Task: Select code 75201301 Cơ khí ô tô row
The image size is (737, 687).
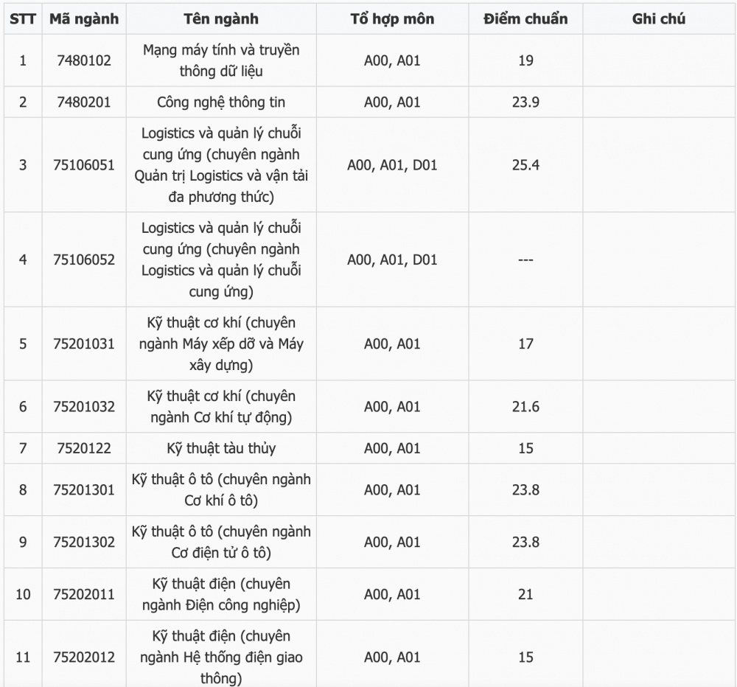Action: (369, 490)
